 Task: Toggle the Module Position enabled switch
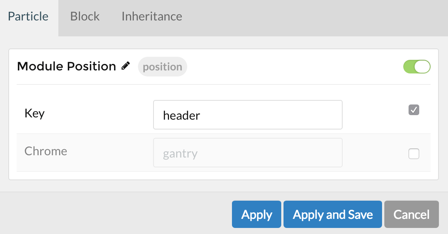click(417, 67)
